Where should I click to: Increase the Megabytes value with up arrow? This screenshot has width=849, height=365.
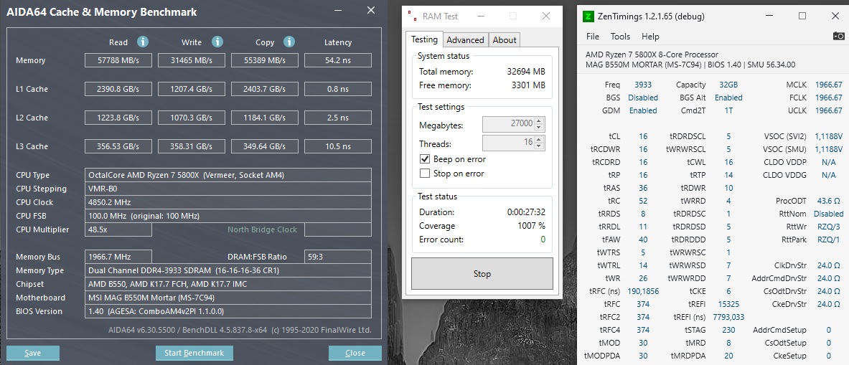click(x=539, y=122)
